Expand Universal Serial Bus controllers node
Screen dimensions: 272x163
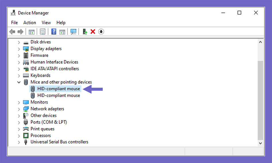[19, 142]
